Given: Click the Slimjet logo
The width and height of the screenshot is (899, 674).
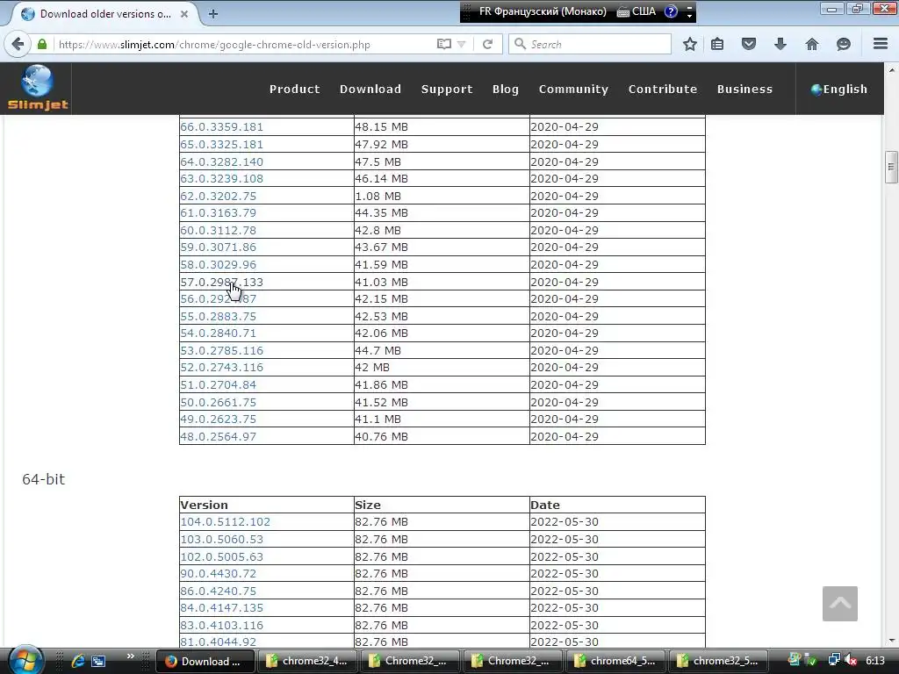Looking at the screenshot, I should (x=37, y=89).
